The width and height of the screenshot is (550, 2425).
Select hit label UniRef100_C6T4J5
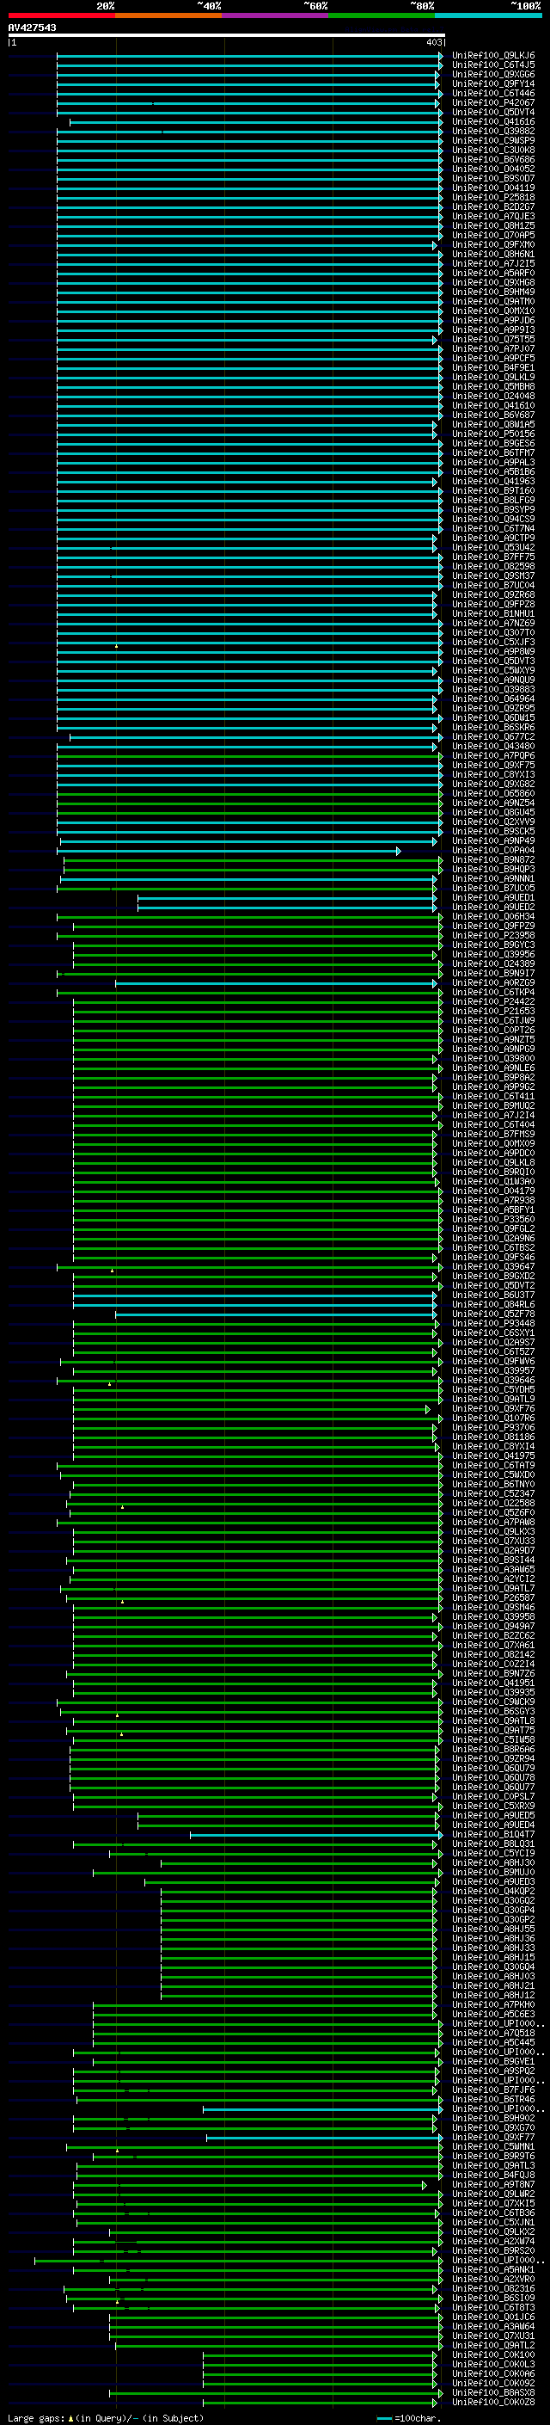tap(493, 65)
